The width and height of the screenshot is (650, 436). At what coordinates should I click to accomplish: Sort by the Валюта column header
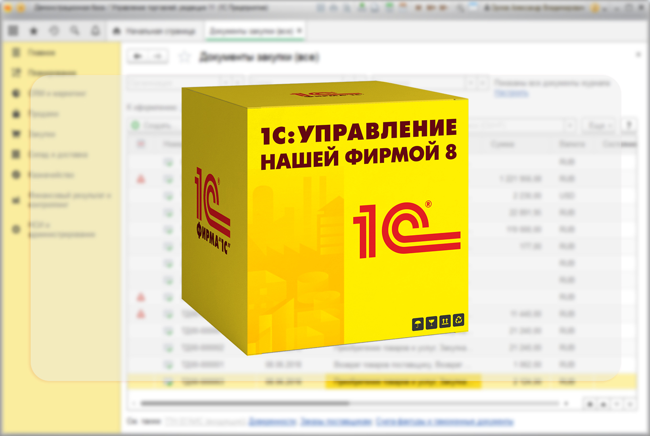click(x=571, y=144)
